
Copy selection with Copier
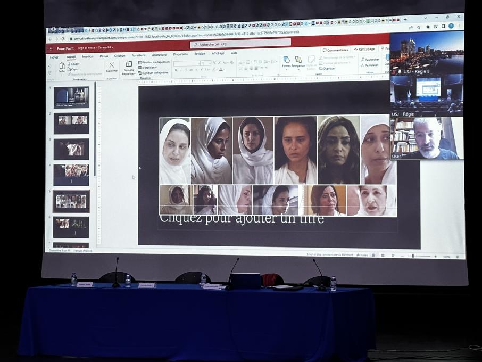pos(73,69)
